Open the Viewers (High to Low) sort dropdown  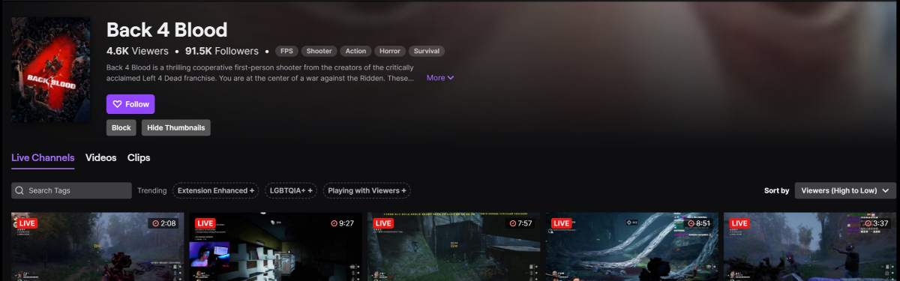point(845,190)
